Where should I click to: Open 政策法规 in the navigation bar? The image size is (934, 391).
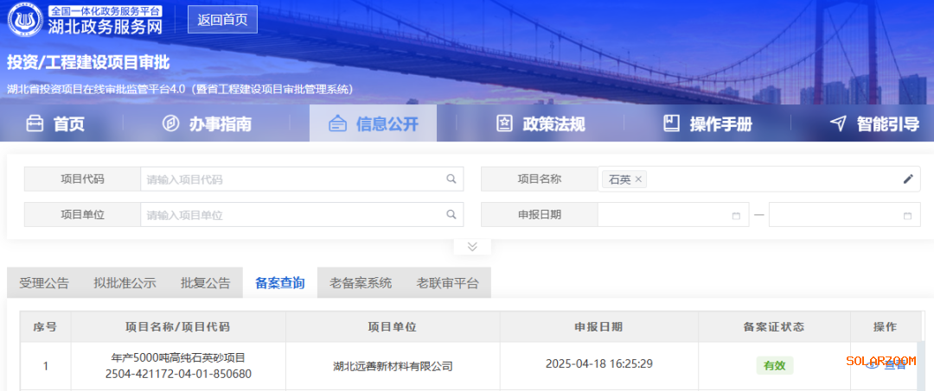point(541,124)
